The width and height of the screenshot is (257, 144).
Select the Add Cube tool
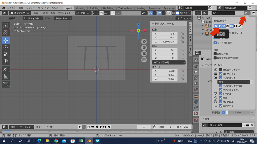click(x=6, y=84)
